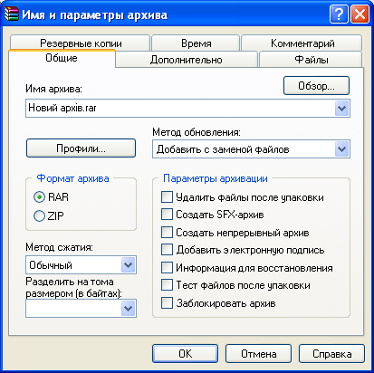Click the Обзор... button
The width and height of the screenshot is (374, 373).
point(316,86)
